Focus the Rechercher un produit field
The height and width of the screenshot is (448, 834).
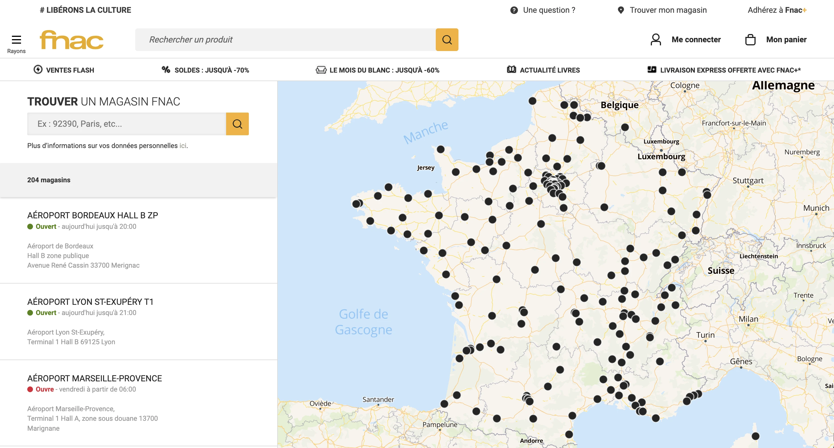coord(285,39)
